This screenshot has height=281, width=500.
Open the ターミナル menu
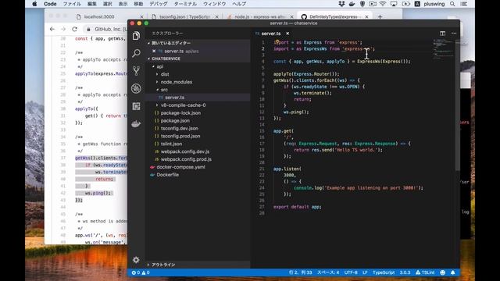point(185,4)
